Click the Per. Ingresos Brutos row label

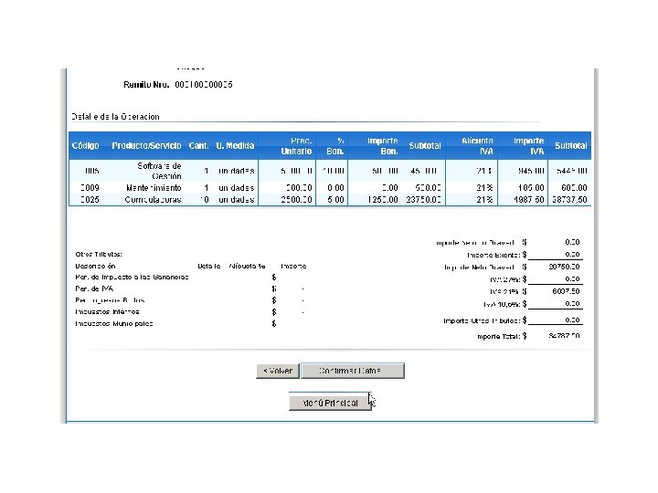(110, 300)
